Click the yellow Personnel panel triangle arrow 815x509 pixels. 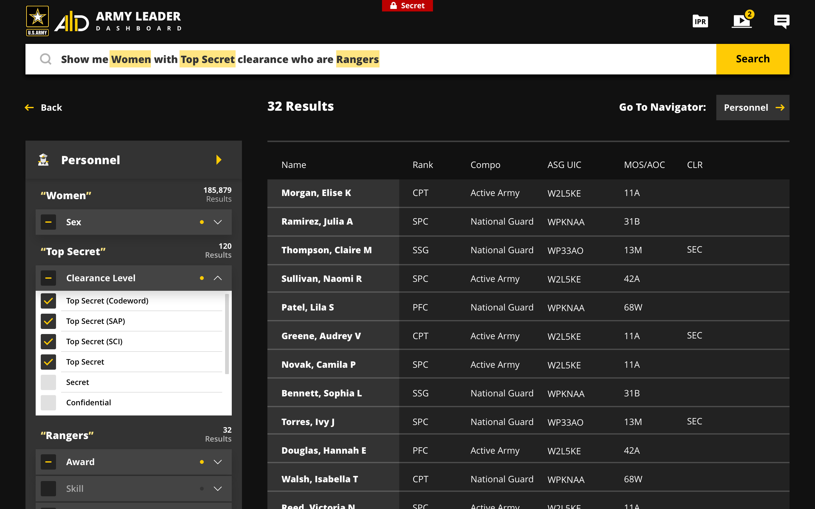219,160
